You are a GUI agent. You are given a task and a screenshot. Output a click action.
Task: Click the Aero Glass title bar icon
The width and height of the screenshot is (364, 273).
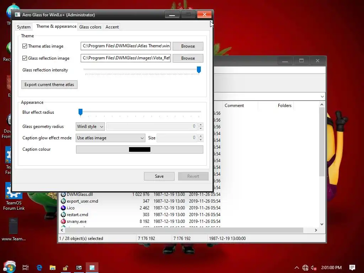pyautogui.click(x=18, y=15)
